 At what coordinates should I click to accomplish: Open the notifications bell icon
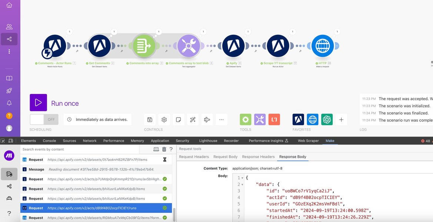point(9,103)
